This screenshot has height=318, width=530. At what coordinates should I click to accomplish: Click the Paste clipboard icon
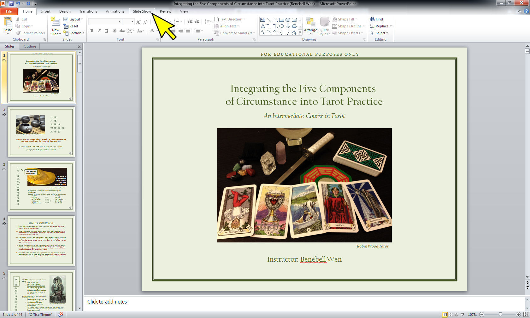[8, 22]
